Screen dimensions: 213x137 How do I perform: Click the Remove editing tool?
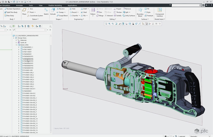[x=127, y=9]
